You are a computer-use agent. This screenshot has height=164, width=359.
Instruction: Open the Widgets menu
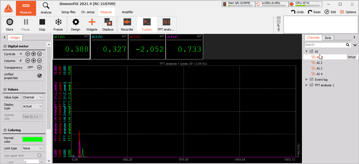[92, 25]
